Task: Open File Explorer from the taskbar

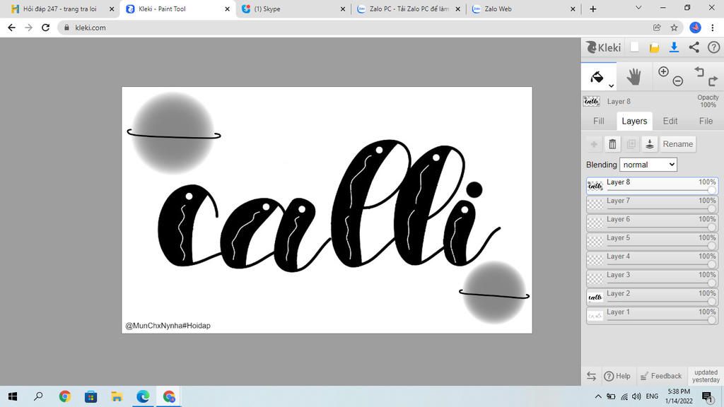Action: pyautogui.click(x=117, y=396)
